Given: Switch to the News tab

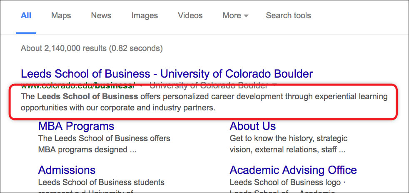Looking at the screenshot, I should coord(101,16).
